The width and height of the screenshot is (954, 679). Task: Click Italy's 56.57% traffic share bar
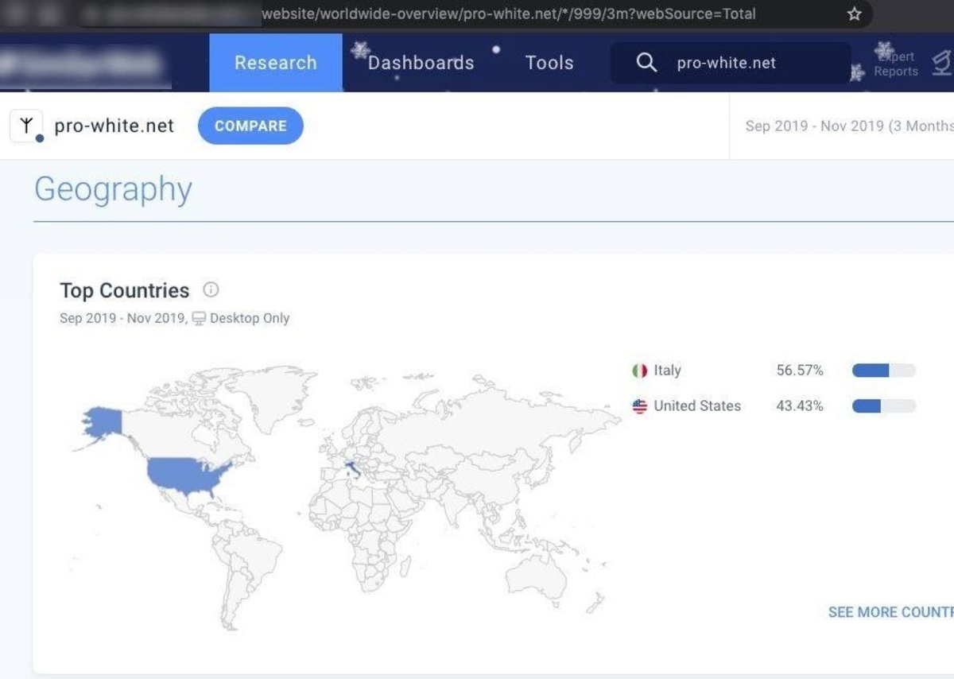point(883,371)
